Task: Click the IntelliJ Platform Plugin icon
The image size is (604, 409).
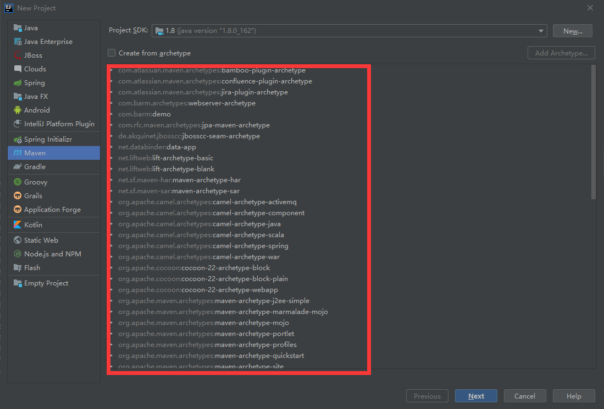Action: pos(18,124)
